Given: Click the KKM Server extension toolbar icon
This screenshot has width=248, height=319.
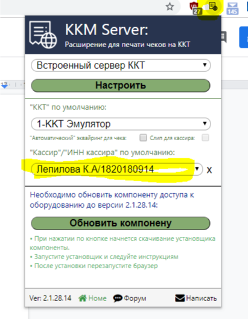Looking at the screenshot, I should [x=213, y=7].
